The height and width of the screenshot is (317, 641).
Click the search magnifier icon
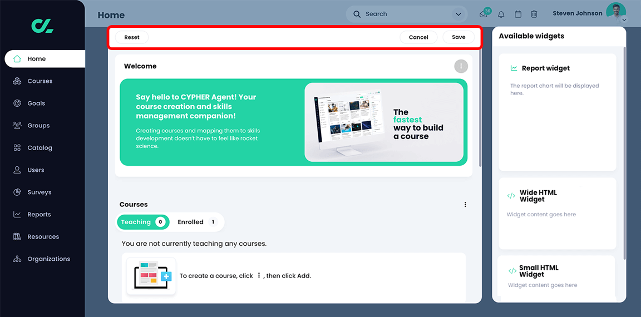coord(357,14)
